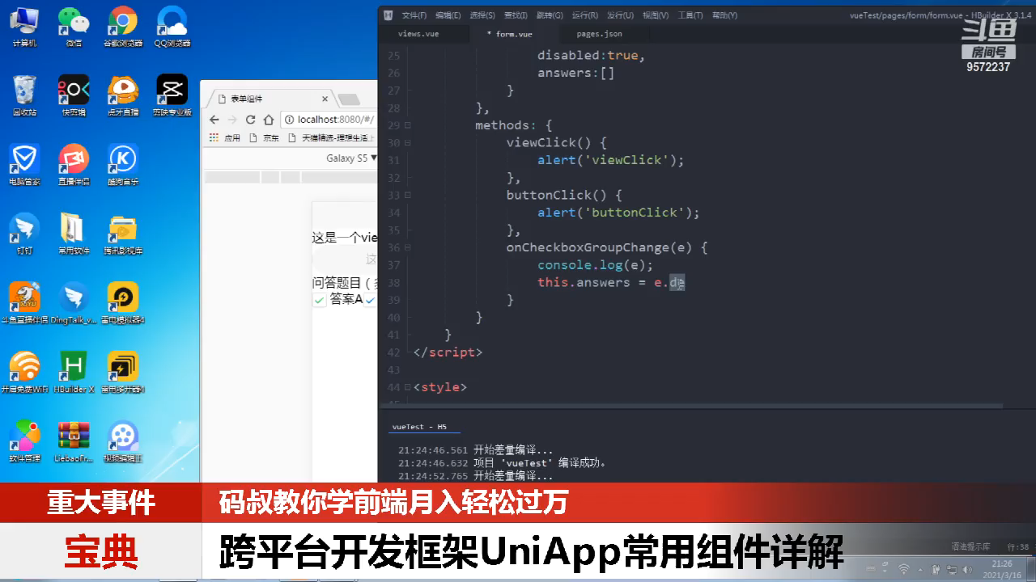Open the 跳转(G) menu

pos(550,15)
